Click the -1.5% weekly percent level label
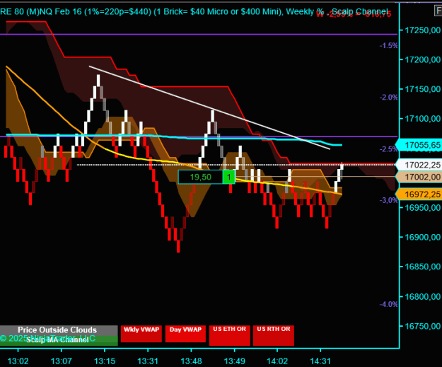Image resolution: width=442 pixels, height=367 pixels. coord(389,46)
